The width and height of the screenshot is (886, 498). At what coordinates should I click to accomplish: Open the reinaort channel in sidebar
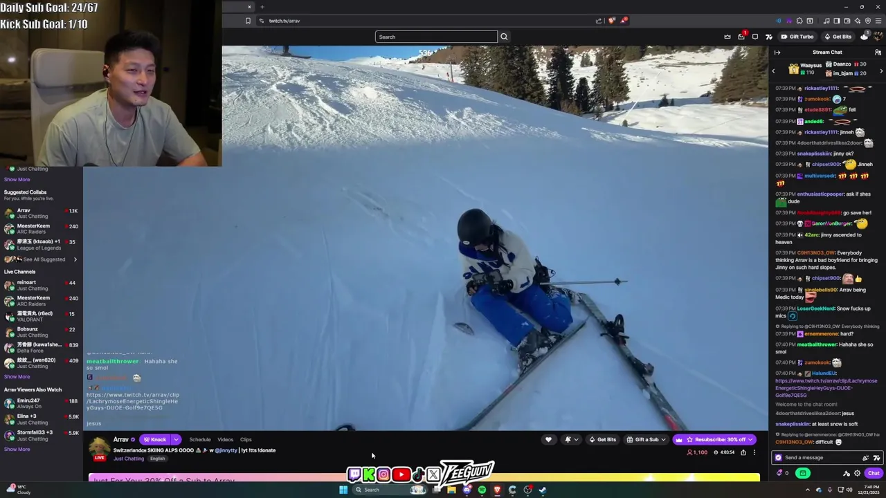point(41,285)
